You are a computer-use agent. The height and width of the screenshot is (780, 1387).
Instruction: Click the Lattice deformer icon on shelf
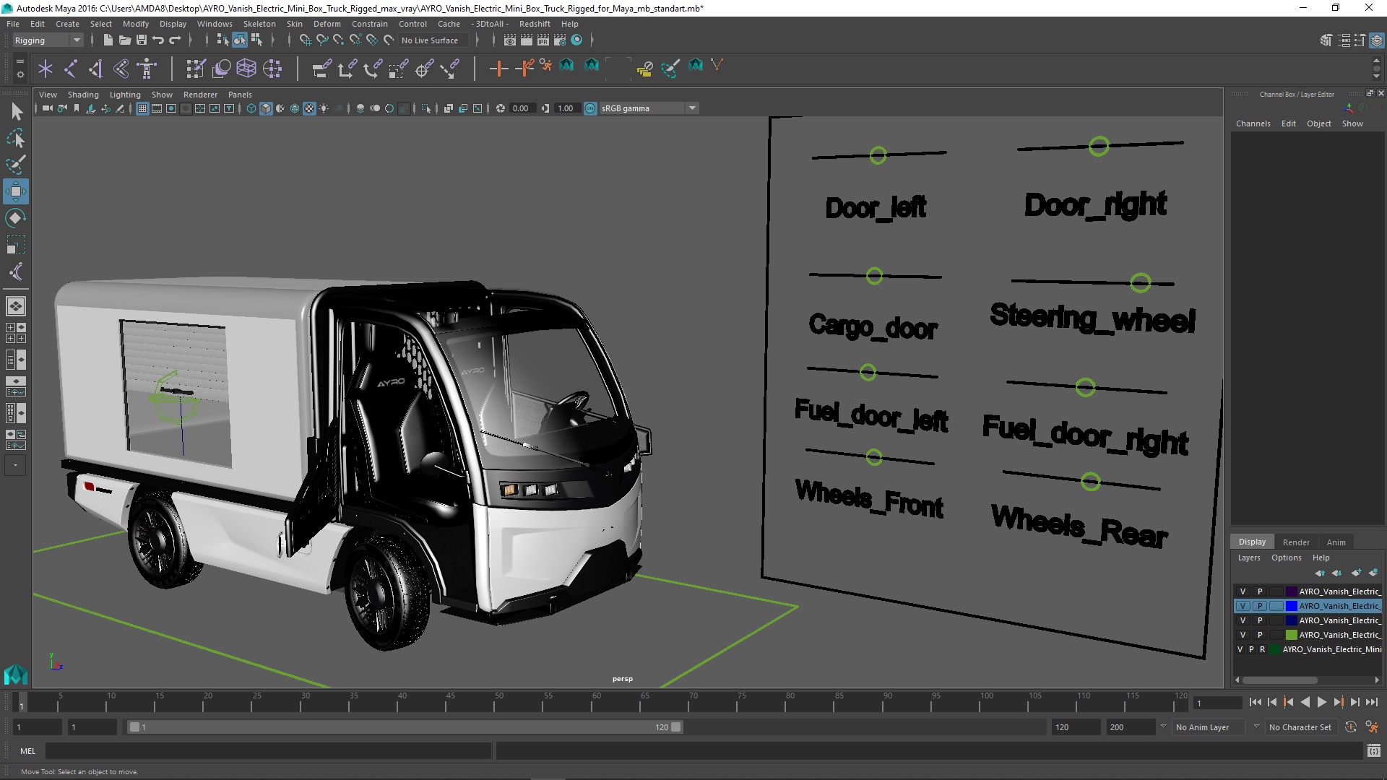[x=246, y=69]
